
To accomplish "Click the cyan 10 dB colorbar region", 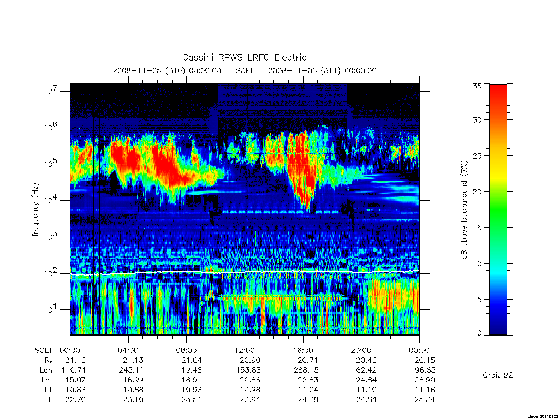I will click(x=498, y=264).
